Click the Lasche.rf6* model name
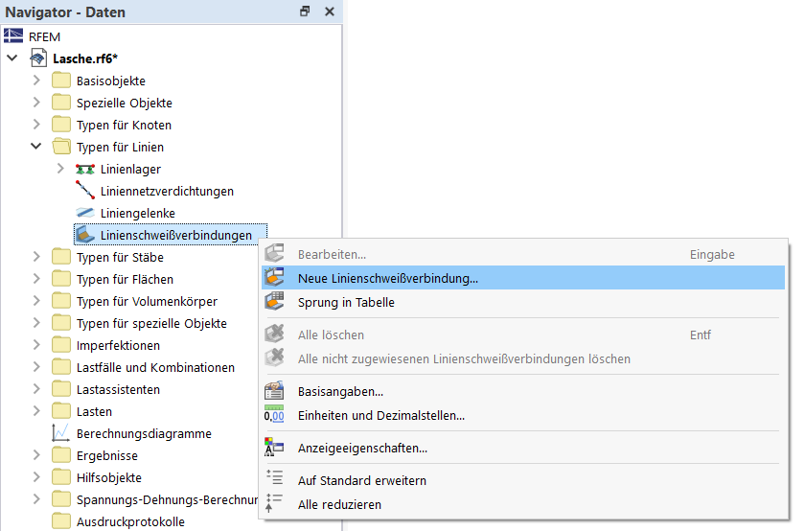This screenshot has height=531, width=805. pos(85,58)
